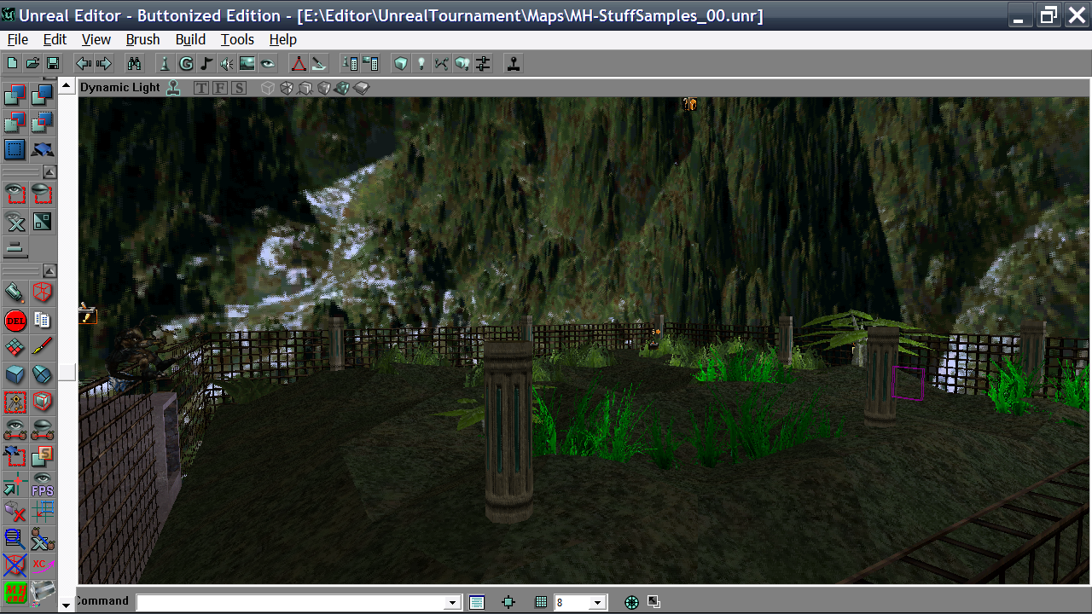Click Build Geometry cube icon

coord(401,63)
